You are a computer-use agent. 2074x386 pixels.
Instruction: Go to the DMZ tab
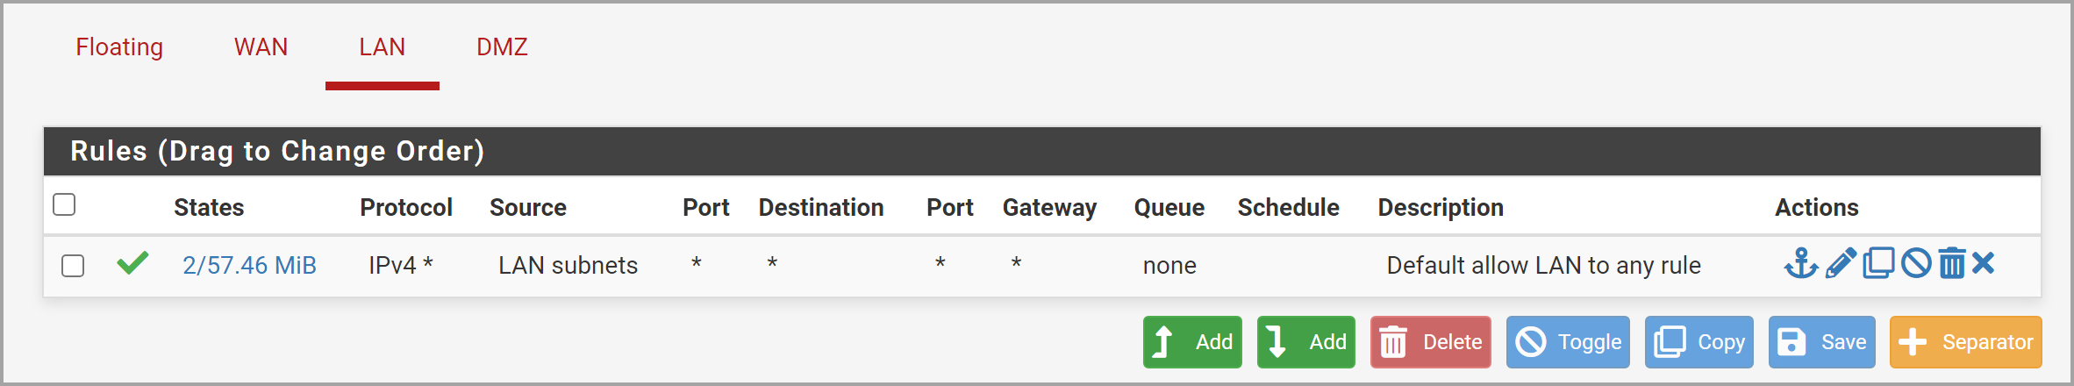point(502,47)
